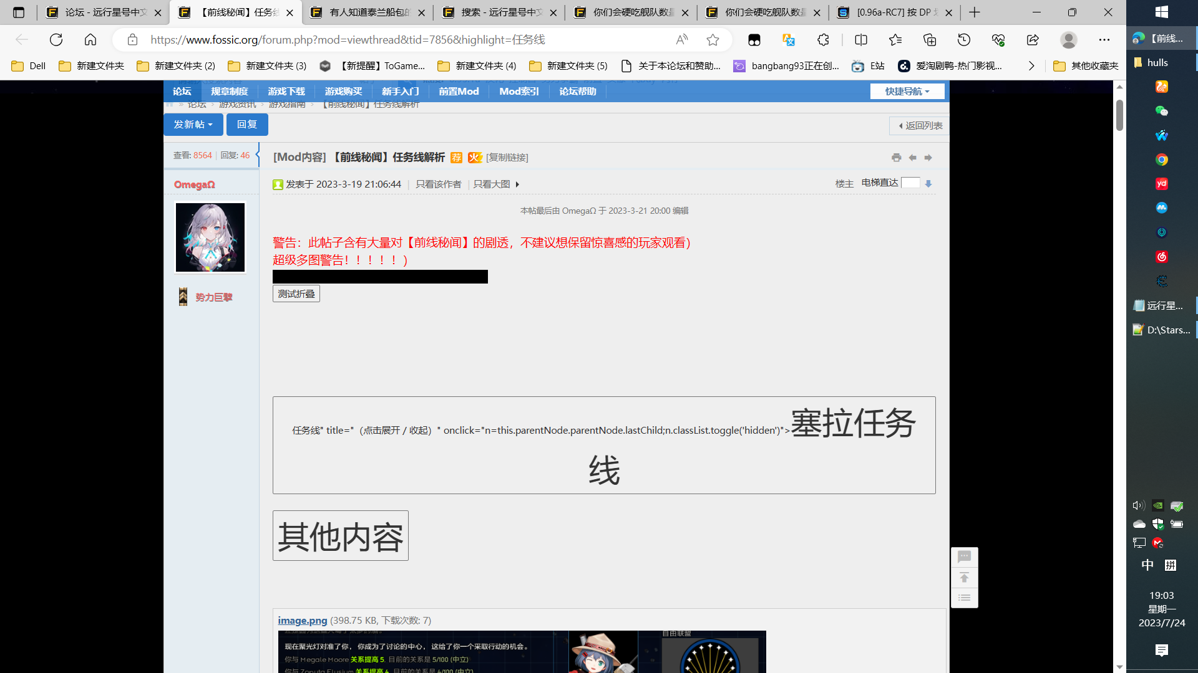Click the print thread icon
Viewport: 1198px width, 673px height.
tap(897, 158)
